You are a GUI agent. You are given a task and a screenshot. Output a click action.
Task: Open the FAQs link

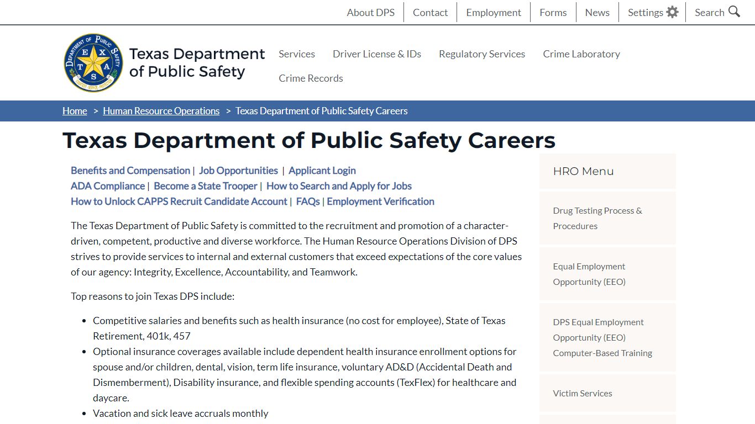(x=308, y=202)
